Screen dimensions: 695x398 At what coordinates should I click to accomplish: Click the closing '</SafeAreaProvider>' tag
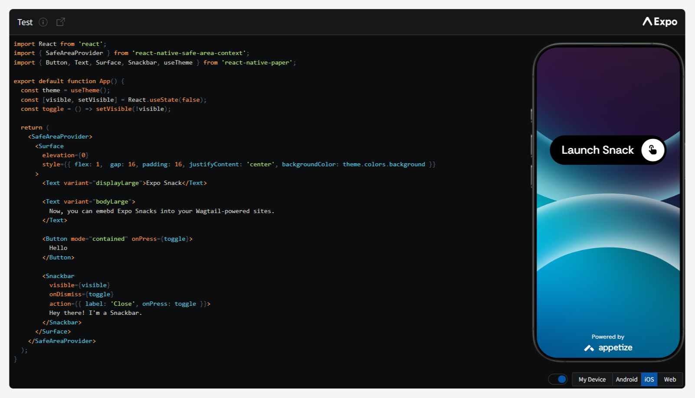click(62, 341)
